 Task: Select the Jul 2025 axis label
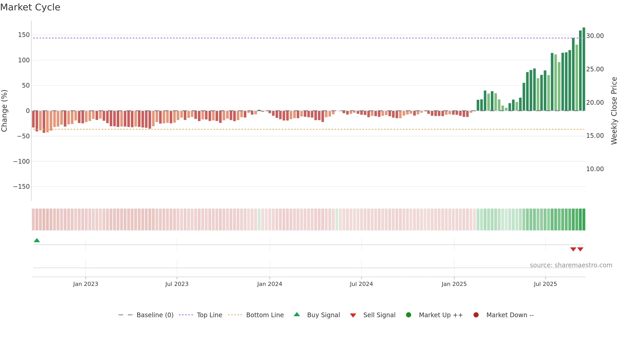545,284
